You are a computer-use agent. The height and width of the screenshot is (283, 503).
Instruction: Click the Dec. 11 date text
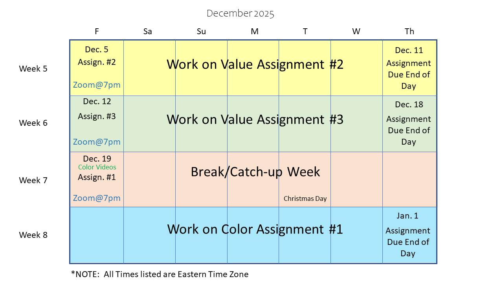[409, 50]
